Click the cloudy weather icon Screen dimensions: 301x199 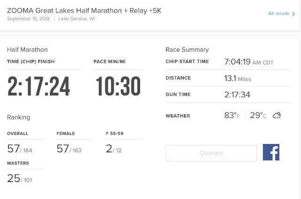coord(277,115)
